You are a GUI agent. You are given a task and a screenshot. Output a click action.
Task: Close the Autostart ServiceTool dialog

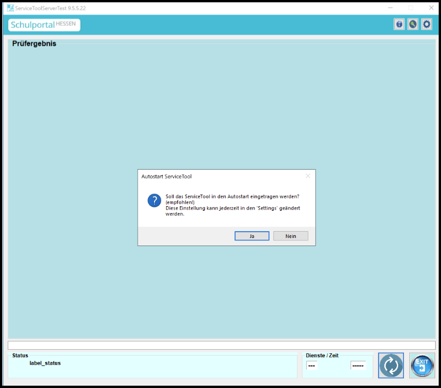coord(307,176)
